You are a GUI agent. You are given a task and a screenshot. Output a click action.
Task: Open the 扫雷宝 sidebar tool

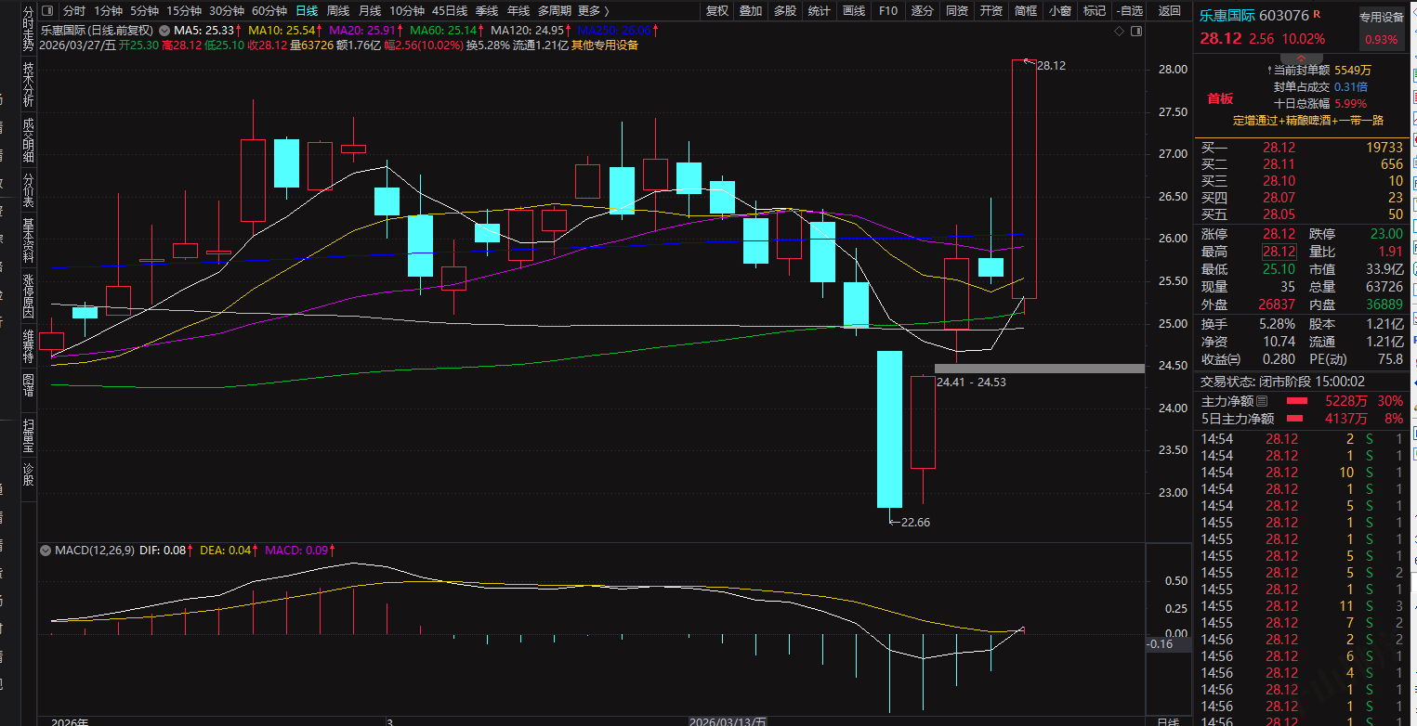(28, 438)
